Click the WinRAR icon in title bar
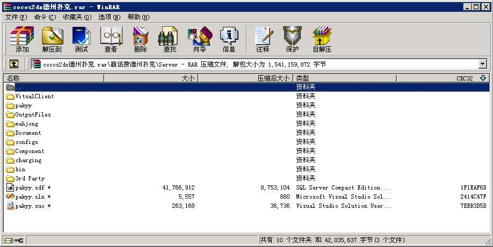This screenshot has height=247, width=493. point(7,6)
